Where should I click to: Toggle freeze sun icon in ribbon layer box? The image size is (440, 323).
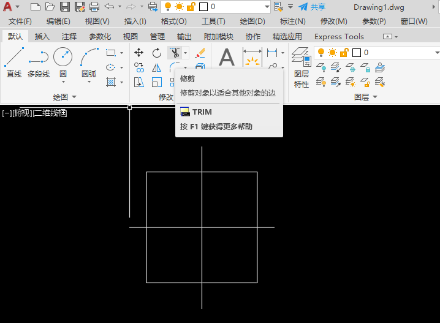point(333,53)
